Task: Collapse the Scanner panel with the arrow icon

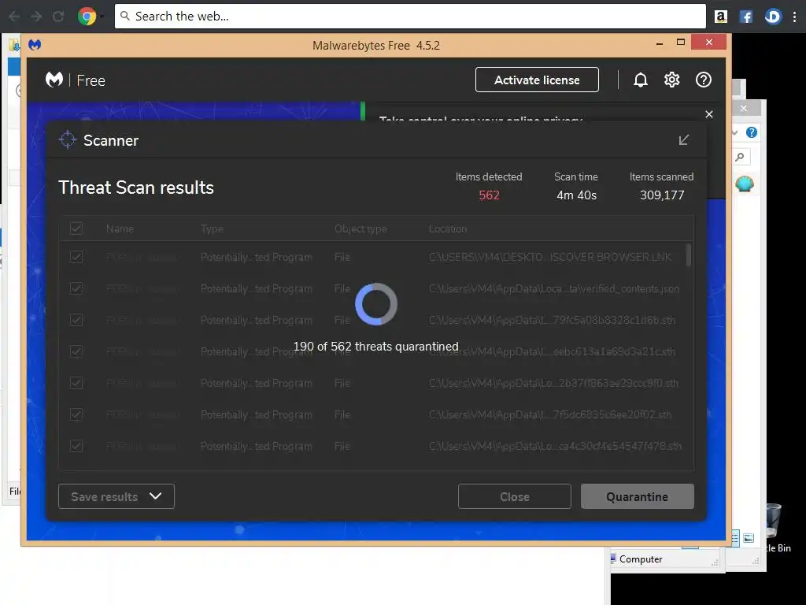Action: (684, 140)
